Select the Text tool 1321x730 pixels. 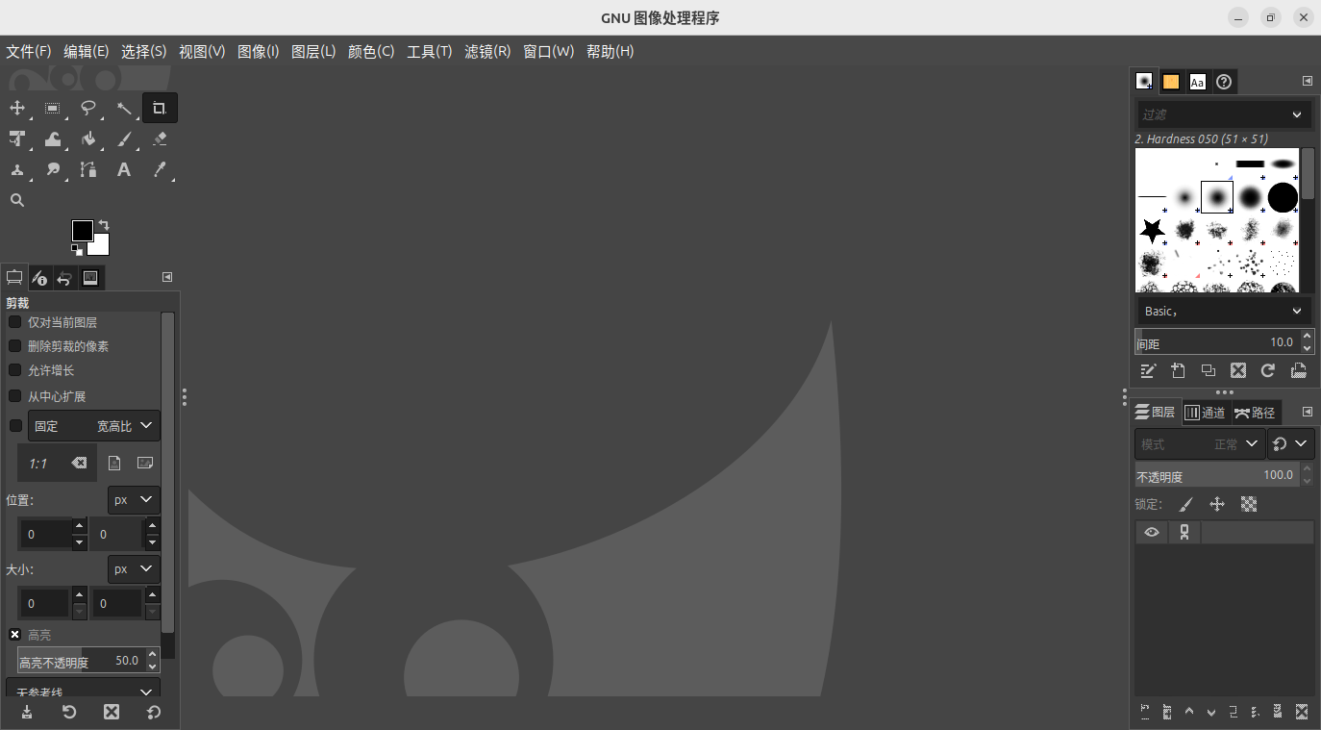pyautogui.click(x=124, y=170)
